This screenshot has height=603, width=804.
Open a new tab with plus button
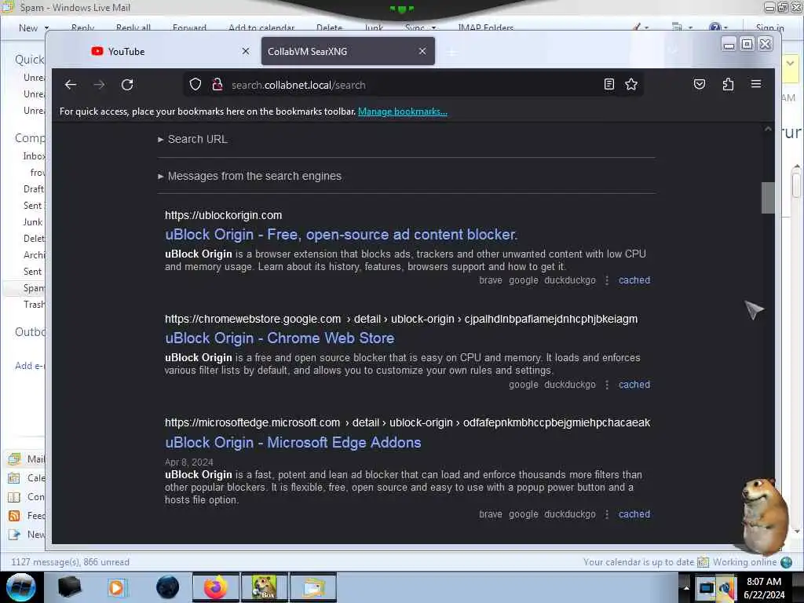pos(451,53)
